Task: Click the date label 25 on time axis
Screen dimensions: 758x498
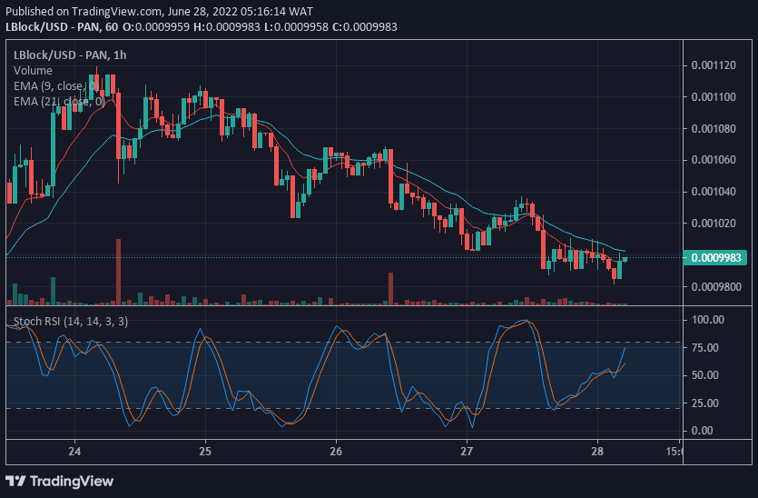Action: 205,452
